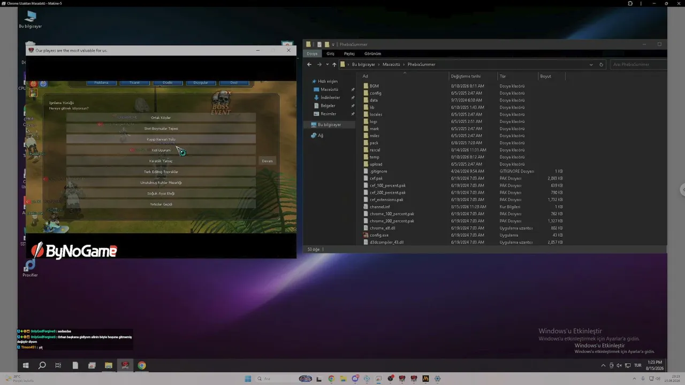Go up one folder level in Explorer
685x385 pixels.
tap(334, 65)
